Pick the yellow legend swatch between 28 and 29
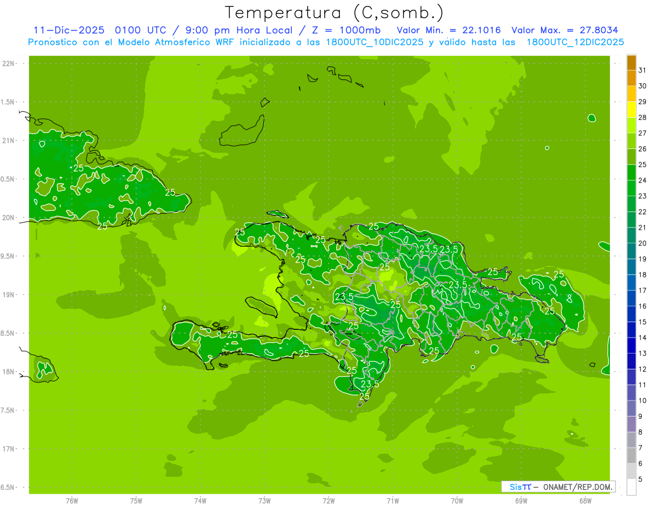This screenshot has height=508, width=657. coord(631,110)
